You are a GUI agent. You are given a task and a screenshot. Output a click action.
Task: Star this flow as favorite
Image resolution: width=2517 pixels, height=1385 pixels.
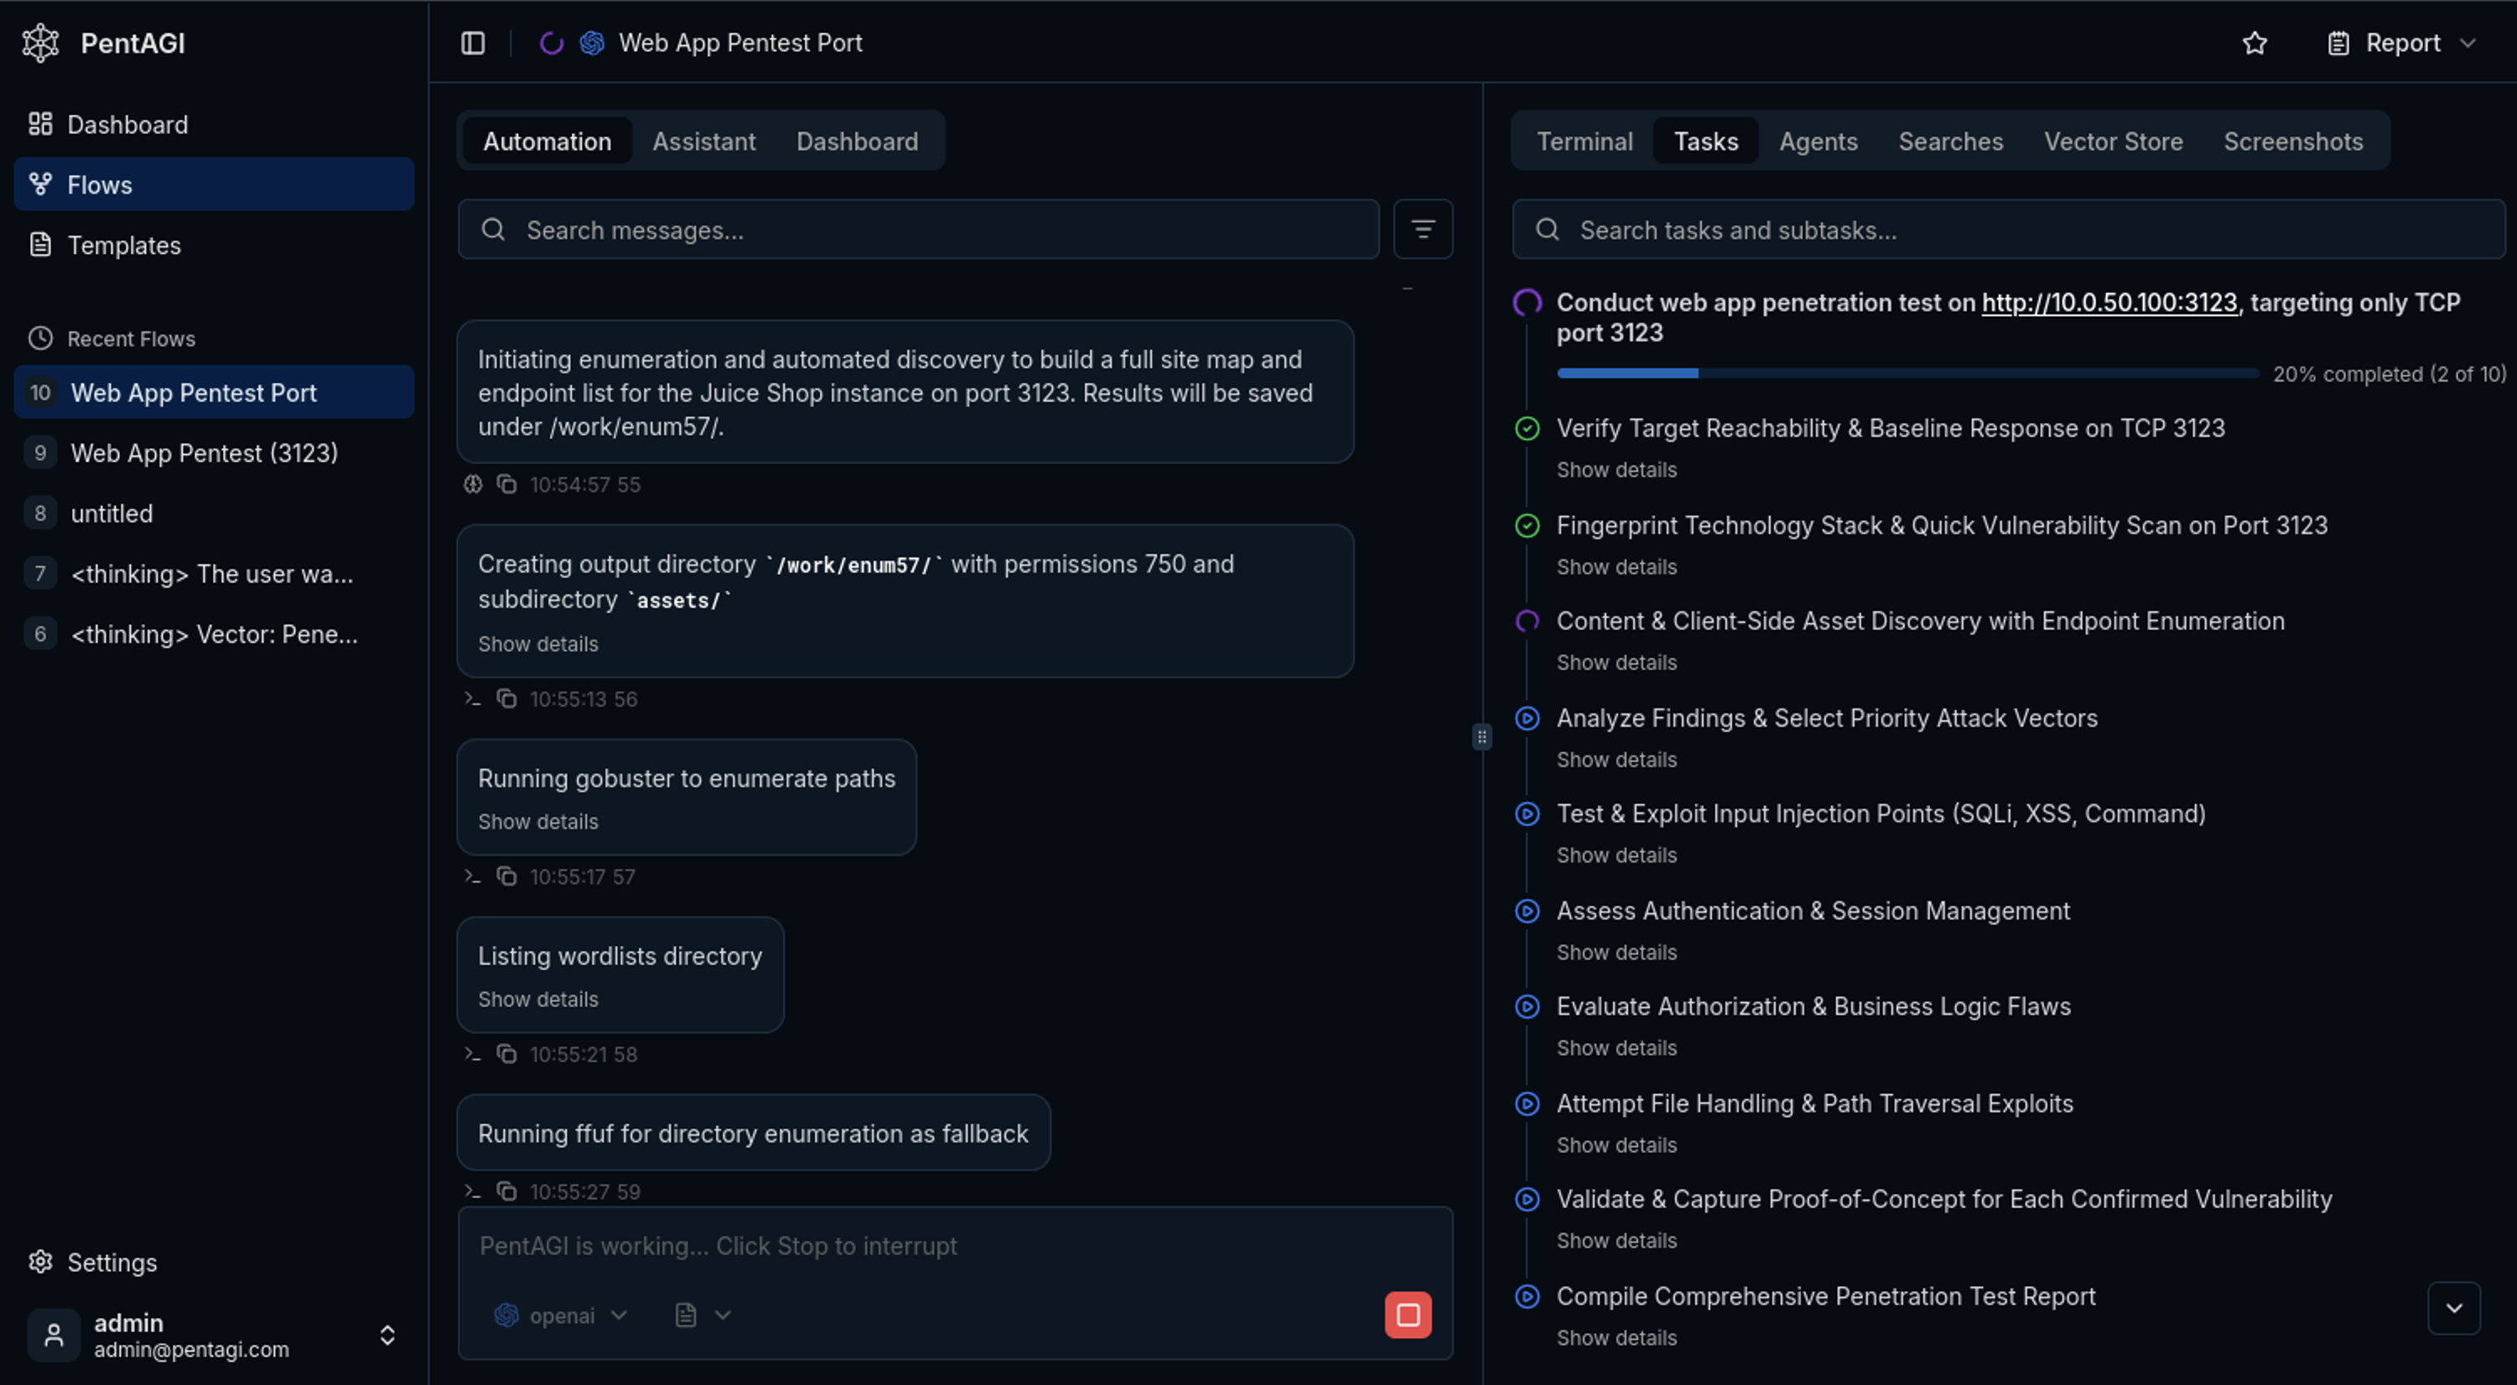click(2255, 43)
